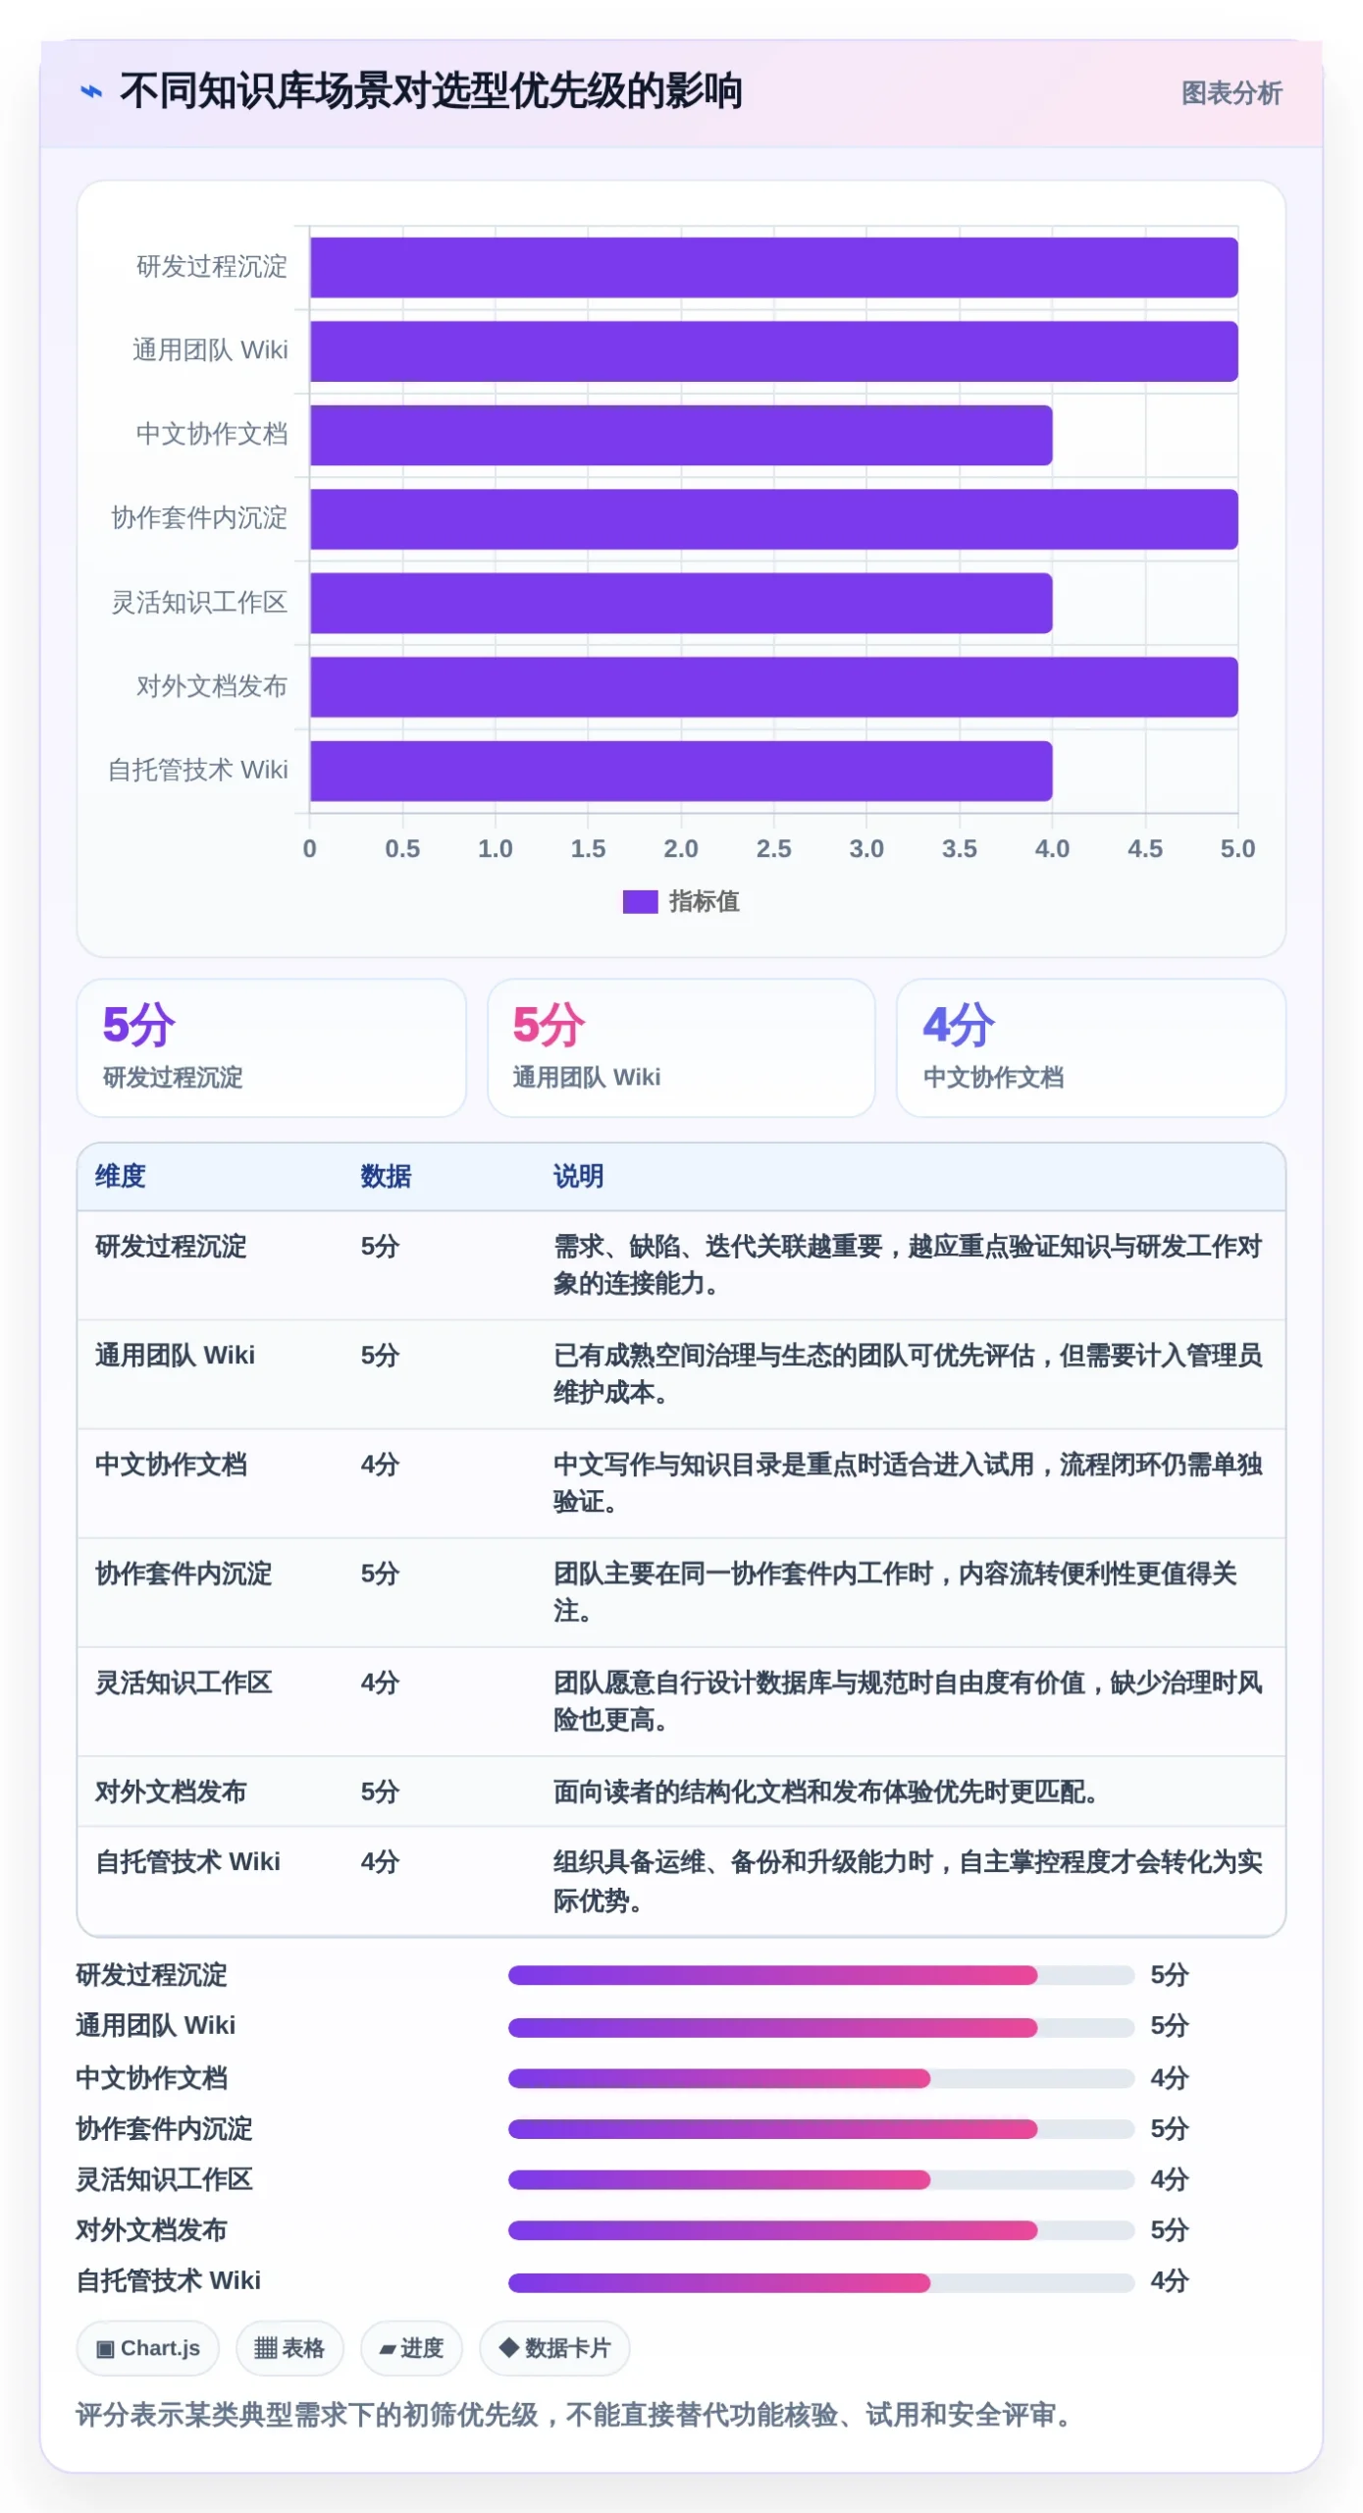Select the 协作套件内沉淀 table row cell

coord(183,1574)
